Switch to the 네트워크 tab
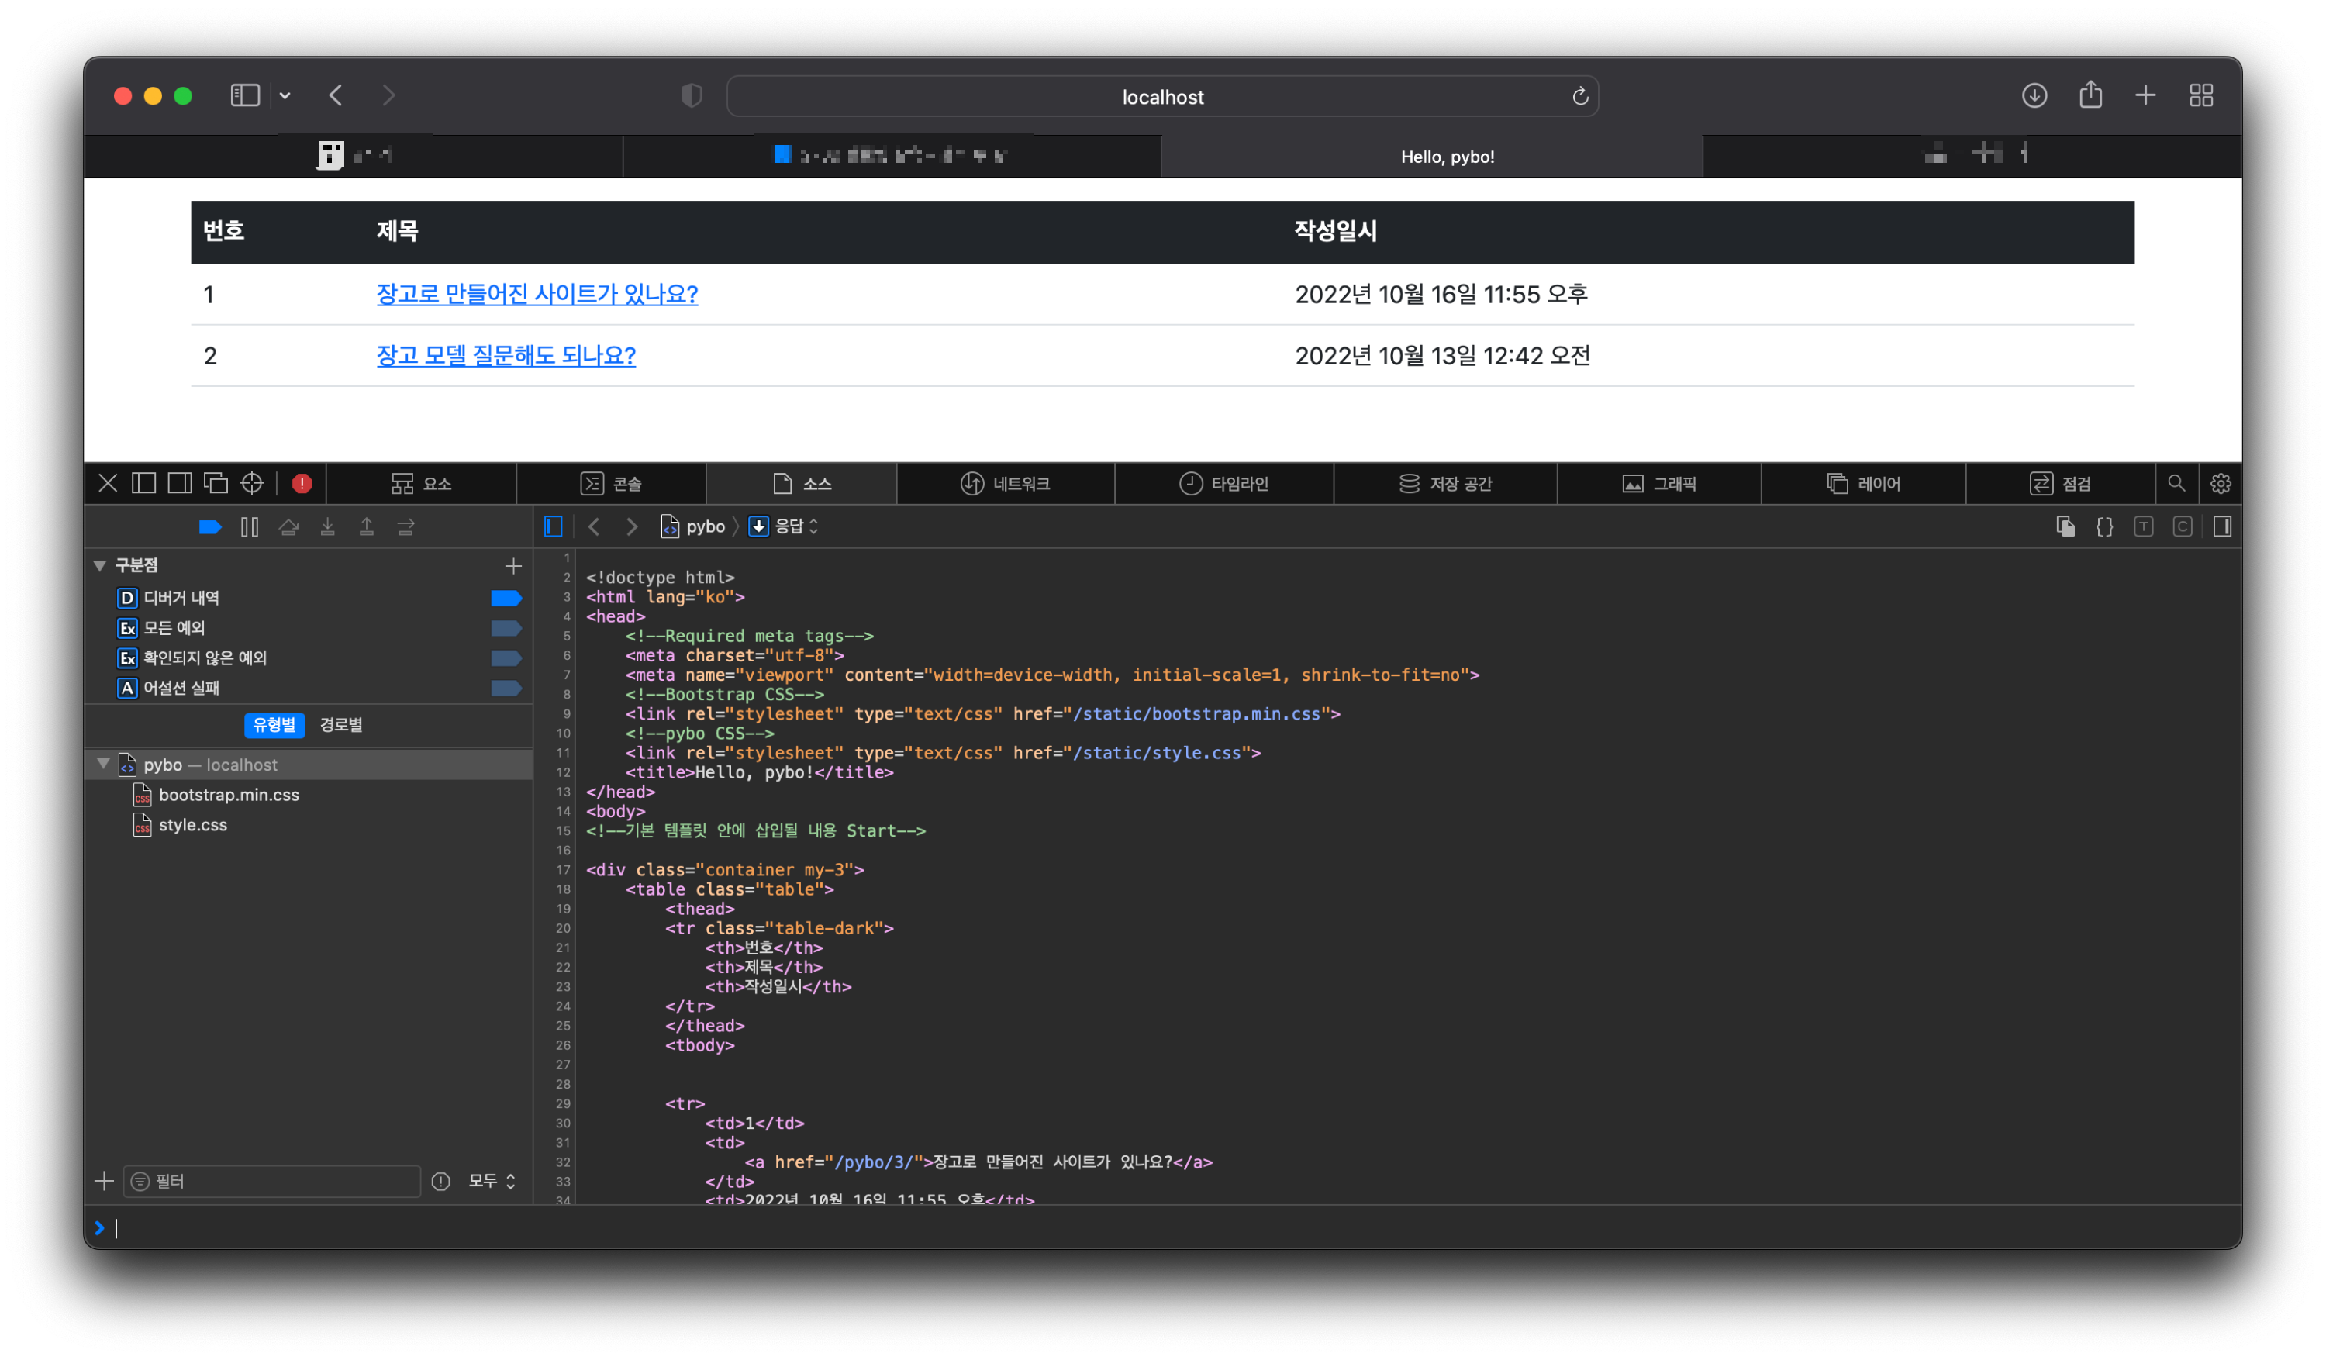Screen dimensions: 2326x1360 pos(1005,483)
